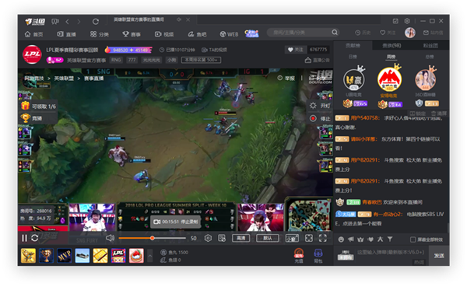This screenshot has width=467, height=304.
Task: Adjust the orange volume slider
Action: point(153,238)
